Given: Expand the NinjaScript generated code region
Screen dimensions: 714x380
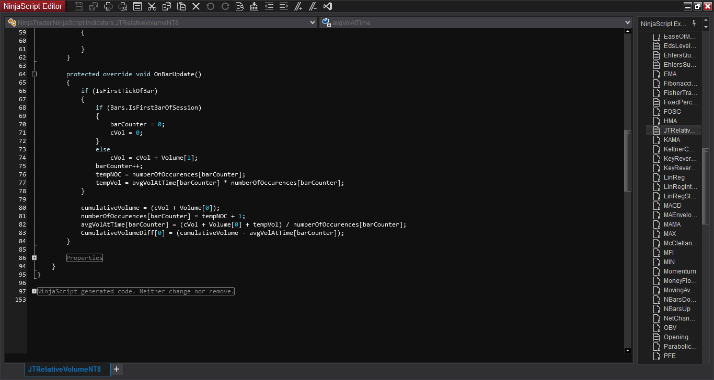Looking at the screenshot, I should [34, 291].
